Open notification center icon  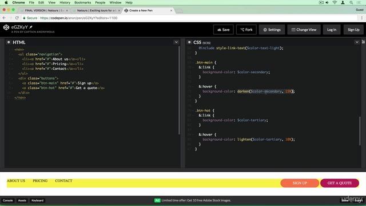359,2
